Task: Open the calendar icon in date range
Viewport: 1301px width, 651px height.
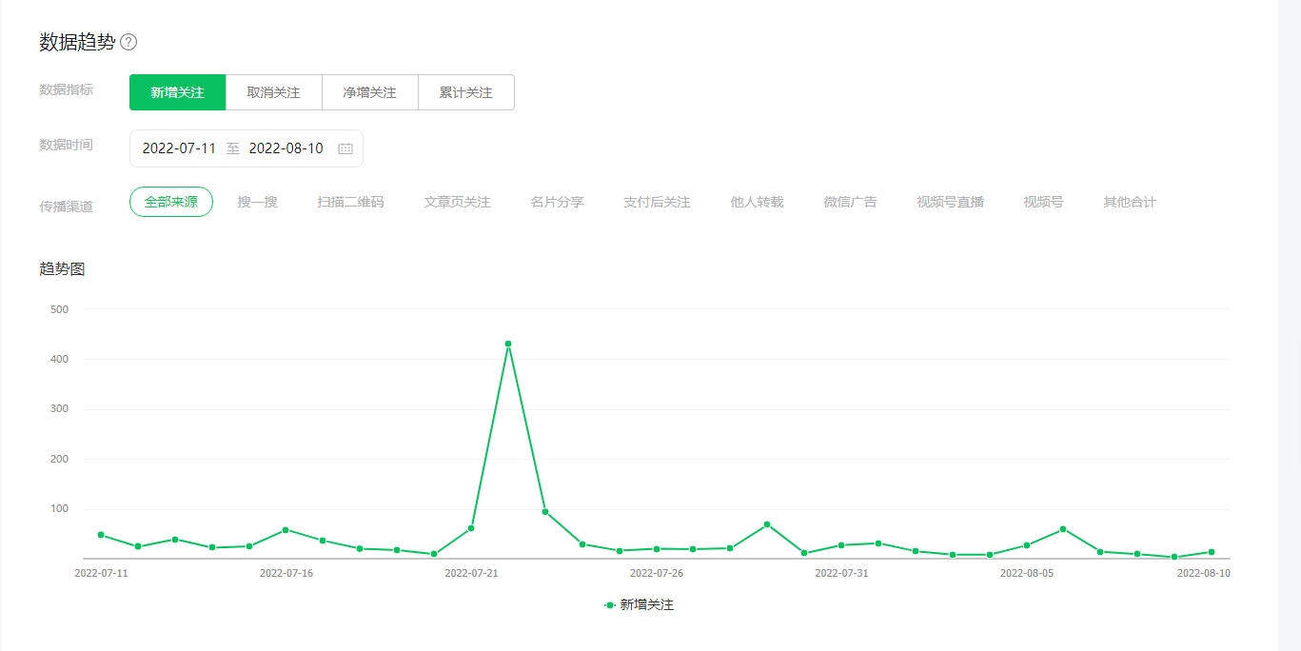Action: point(345,148)
